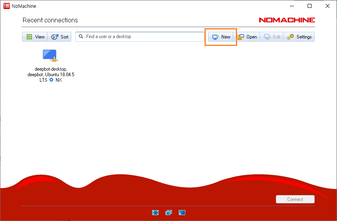Screen dimensions: 337x221
Task: Maximize the NoMachine window
Action: pos(310,6)
